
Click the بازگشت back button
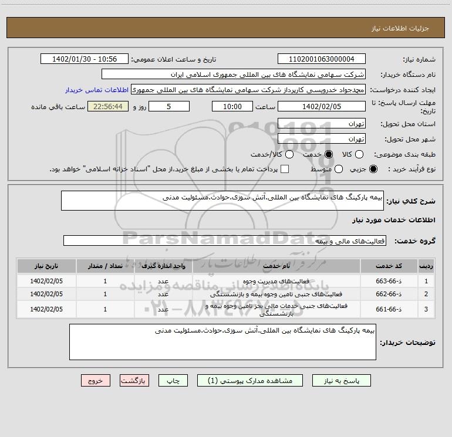[x=134, y=381]
